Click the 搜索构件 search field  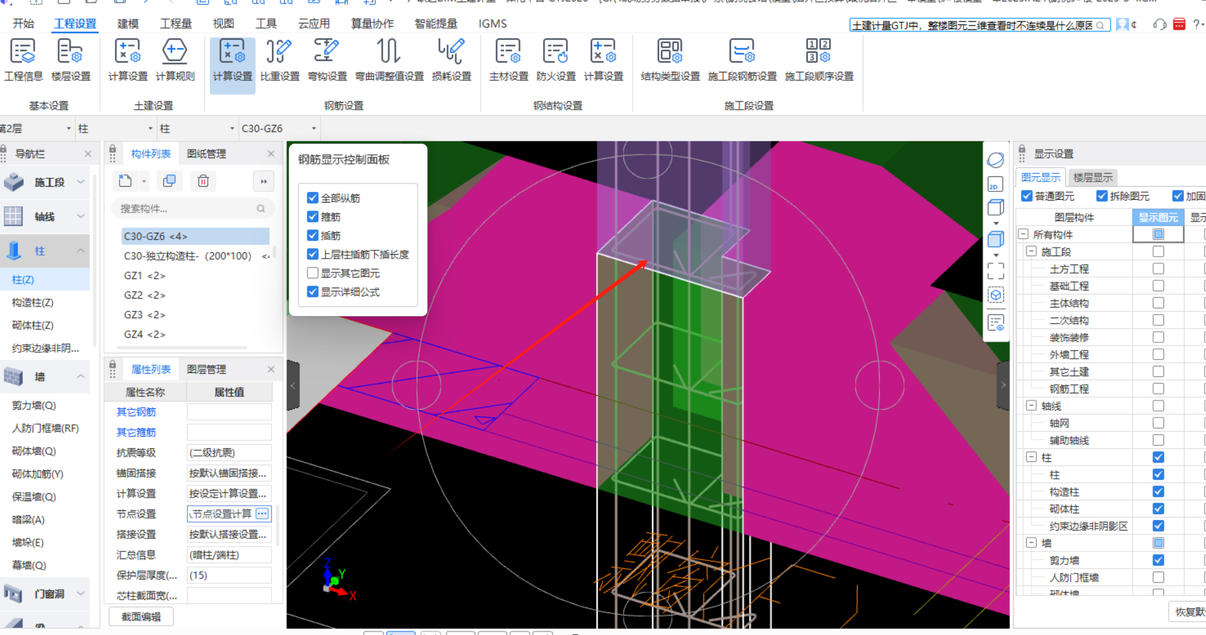[193, 208]
